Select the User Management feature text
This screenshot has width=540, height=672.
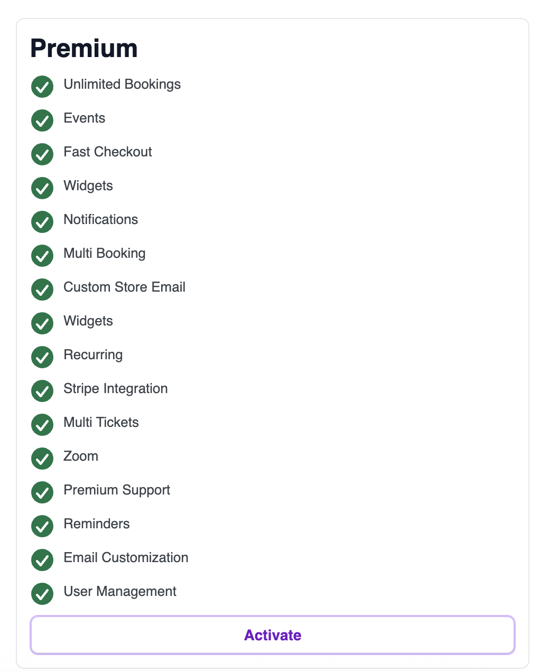click(x=120, y=591)
